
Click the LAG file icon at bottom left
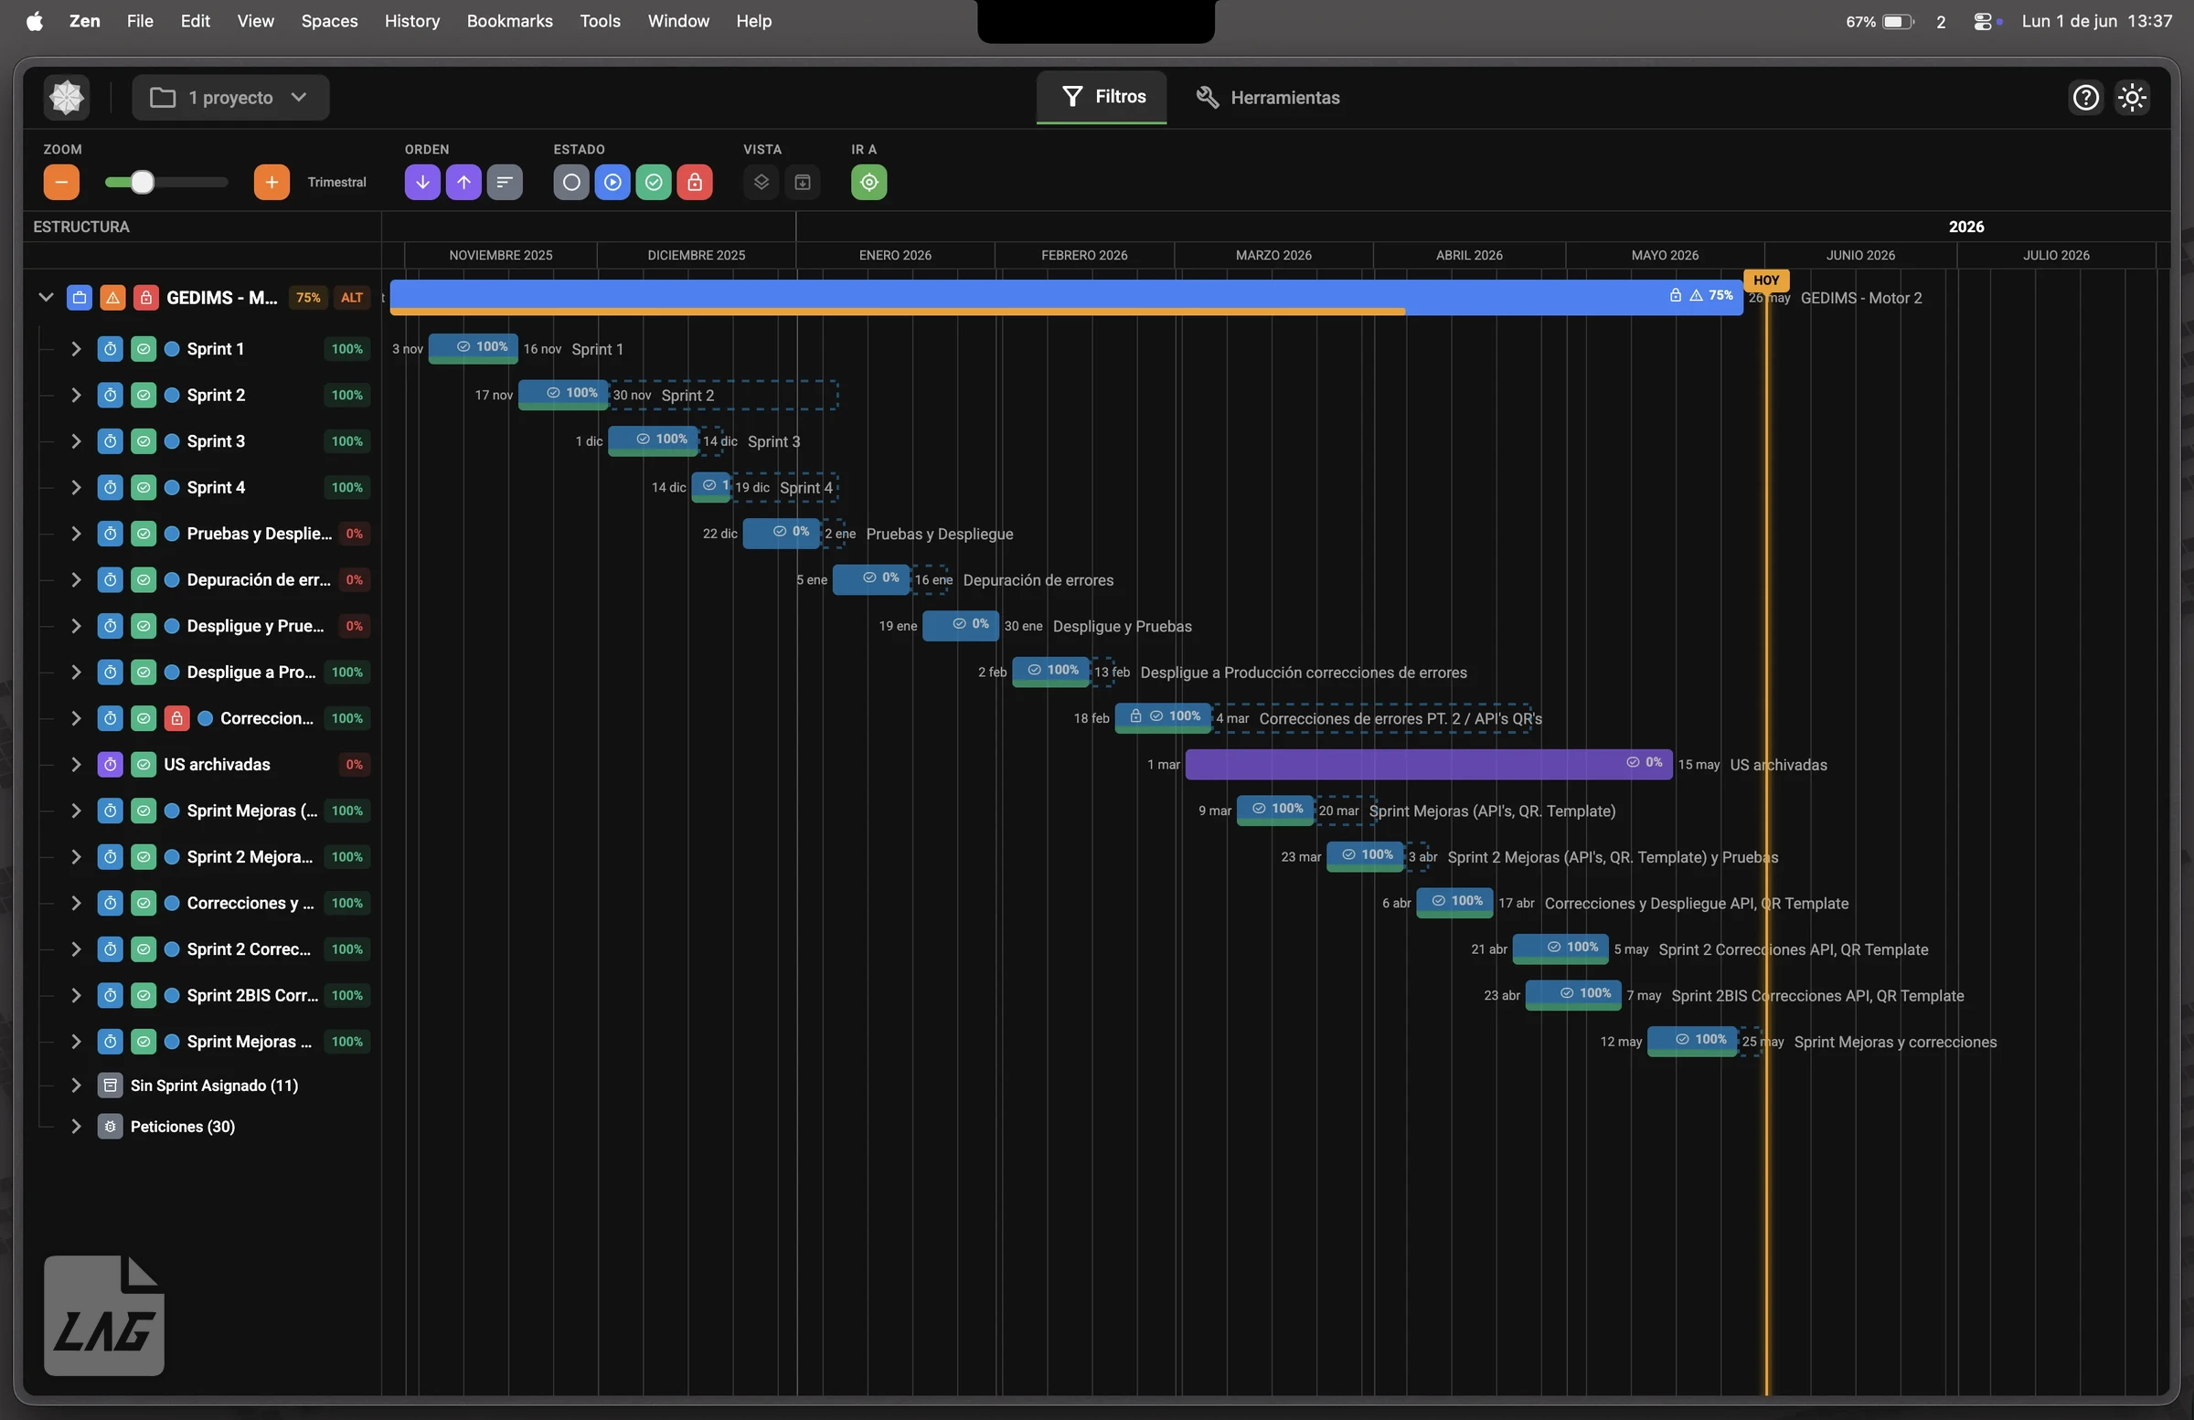[x=104, y=1316]
